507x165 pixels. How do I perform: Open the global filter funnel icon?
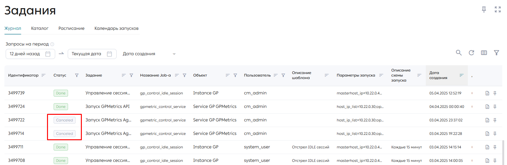(496, 53)
